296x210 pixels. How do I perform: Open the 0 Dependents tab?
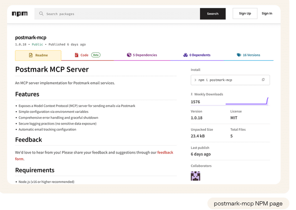pos(200,55)
